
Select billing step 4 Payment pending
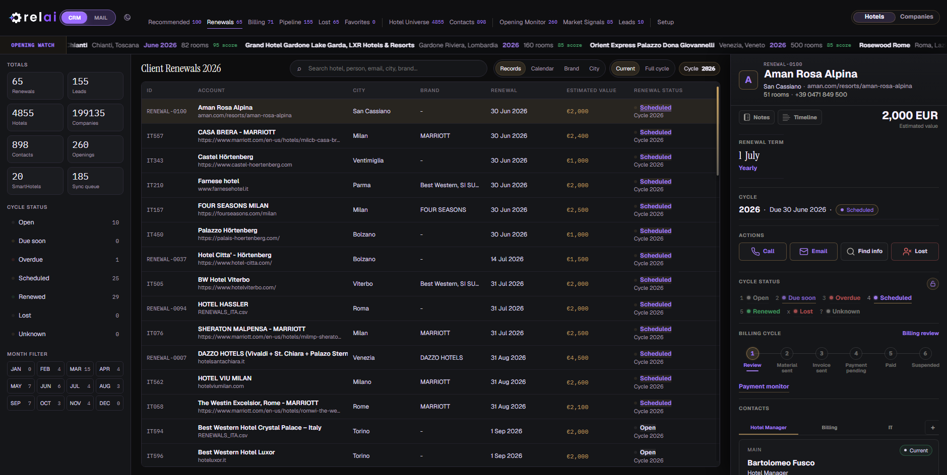point(856,353)
